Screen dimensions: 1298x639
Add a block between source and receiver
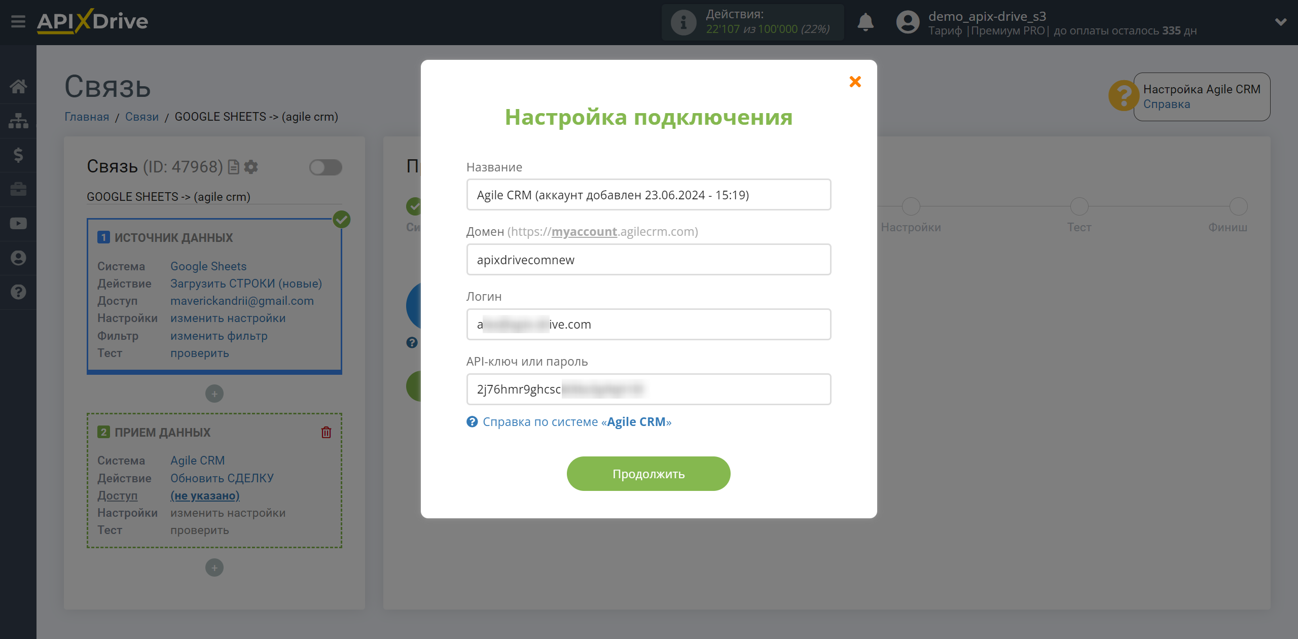214,394
